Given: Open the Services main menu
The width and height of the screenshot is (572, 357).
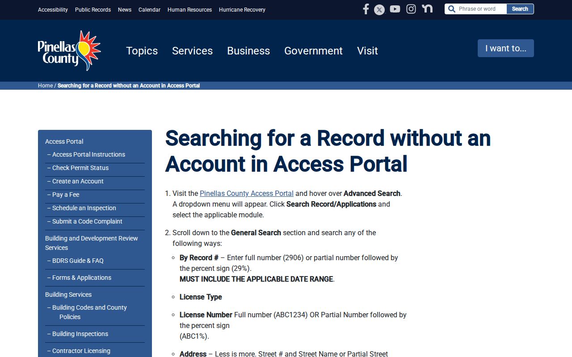Looking at the screenshot, I should click(x=192, y=51).
